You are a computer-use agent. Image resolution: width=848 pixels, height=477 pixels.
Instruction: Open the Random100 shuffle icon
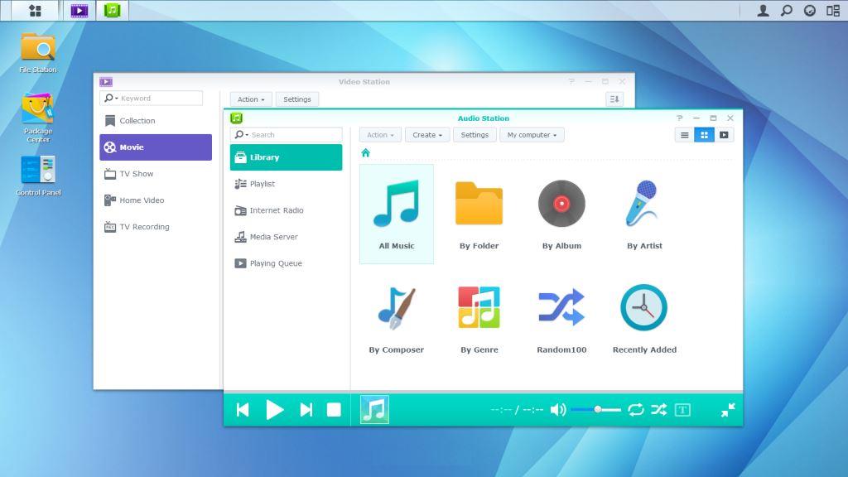pyautogui.click(x=561, y=307)
